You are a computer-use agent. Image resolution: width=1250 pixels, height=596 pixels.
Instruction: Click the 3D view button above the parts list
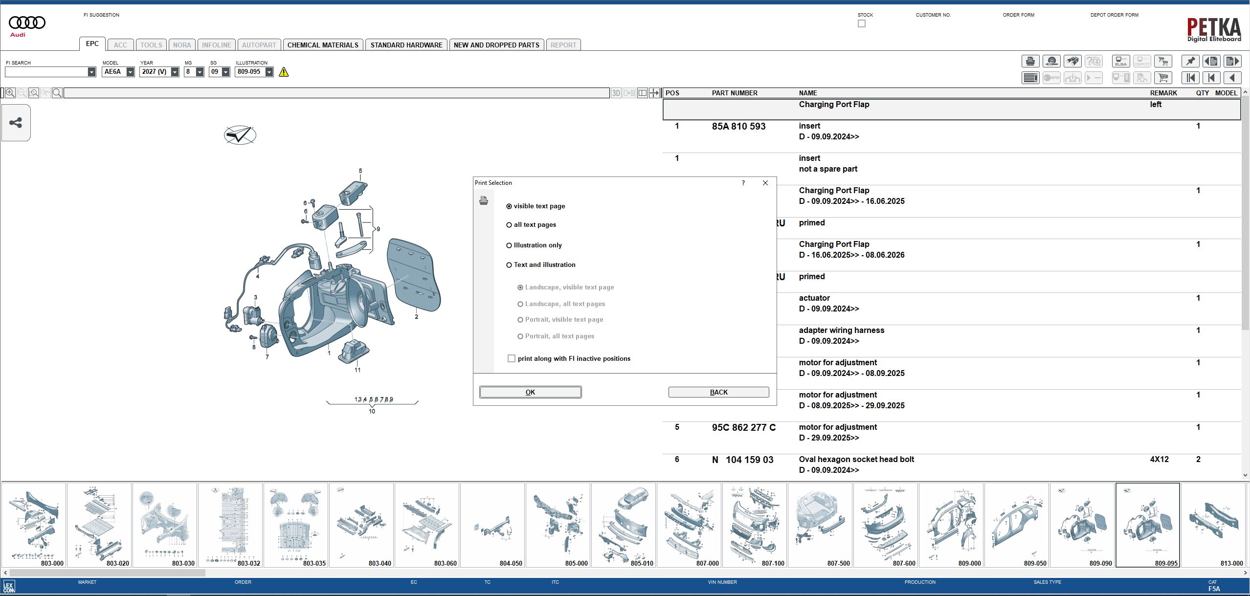coord(615,93)
